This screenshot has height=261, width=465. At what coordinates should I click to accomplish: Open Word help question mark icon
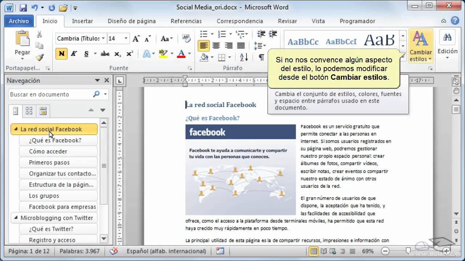click(x=454, y=21)
